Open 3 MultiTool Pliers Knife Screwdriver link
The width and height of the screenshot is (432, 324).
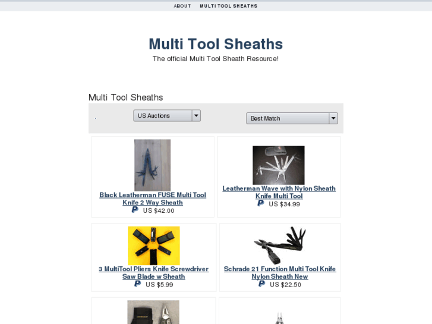click(x=154, y=273)
